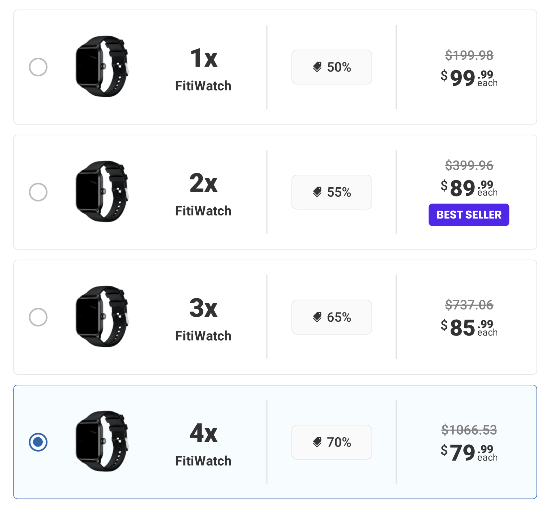558x513 pixels.
Task: Click the 3x FitiWatch product image
Action: click(x=102, y=316)
